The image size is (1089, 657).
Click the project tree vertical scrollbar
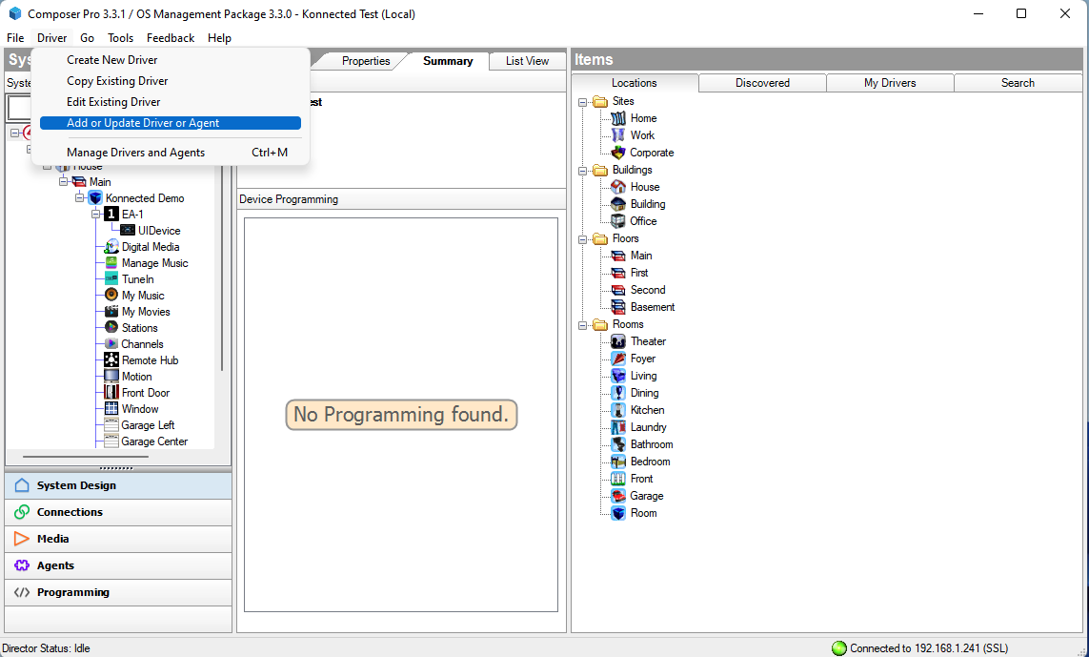pos(222,286)
